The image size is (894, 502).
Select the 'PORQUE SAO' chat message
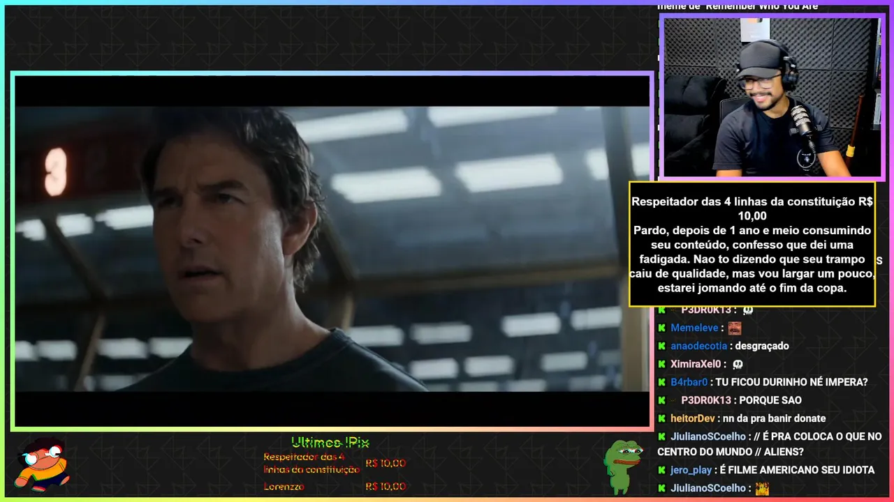[x=770, y=400]
